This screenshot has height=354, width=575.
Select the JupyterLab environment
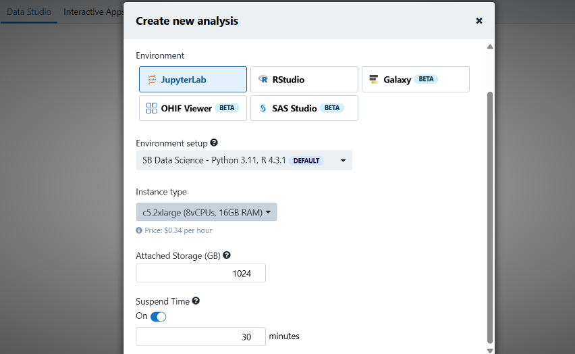(193, 79)
